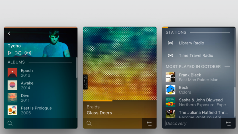Viewport: 238px width, 134px height.
Task: Open the Beck Colors album thumbnail
Action: [170, 90]
